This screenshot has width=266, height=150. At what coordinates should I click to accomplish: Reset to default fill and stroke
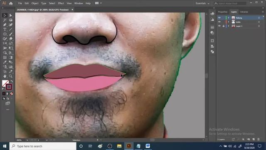pyautogui.click(x=3, y=89)
